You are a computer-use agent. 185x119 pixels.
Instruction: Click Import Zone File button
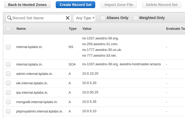(119, 5)
